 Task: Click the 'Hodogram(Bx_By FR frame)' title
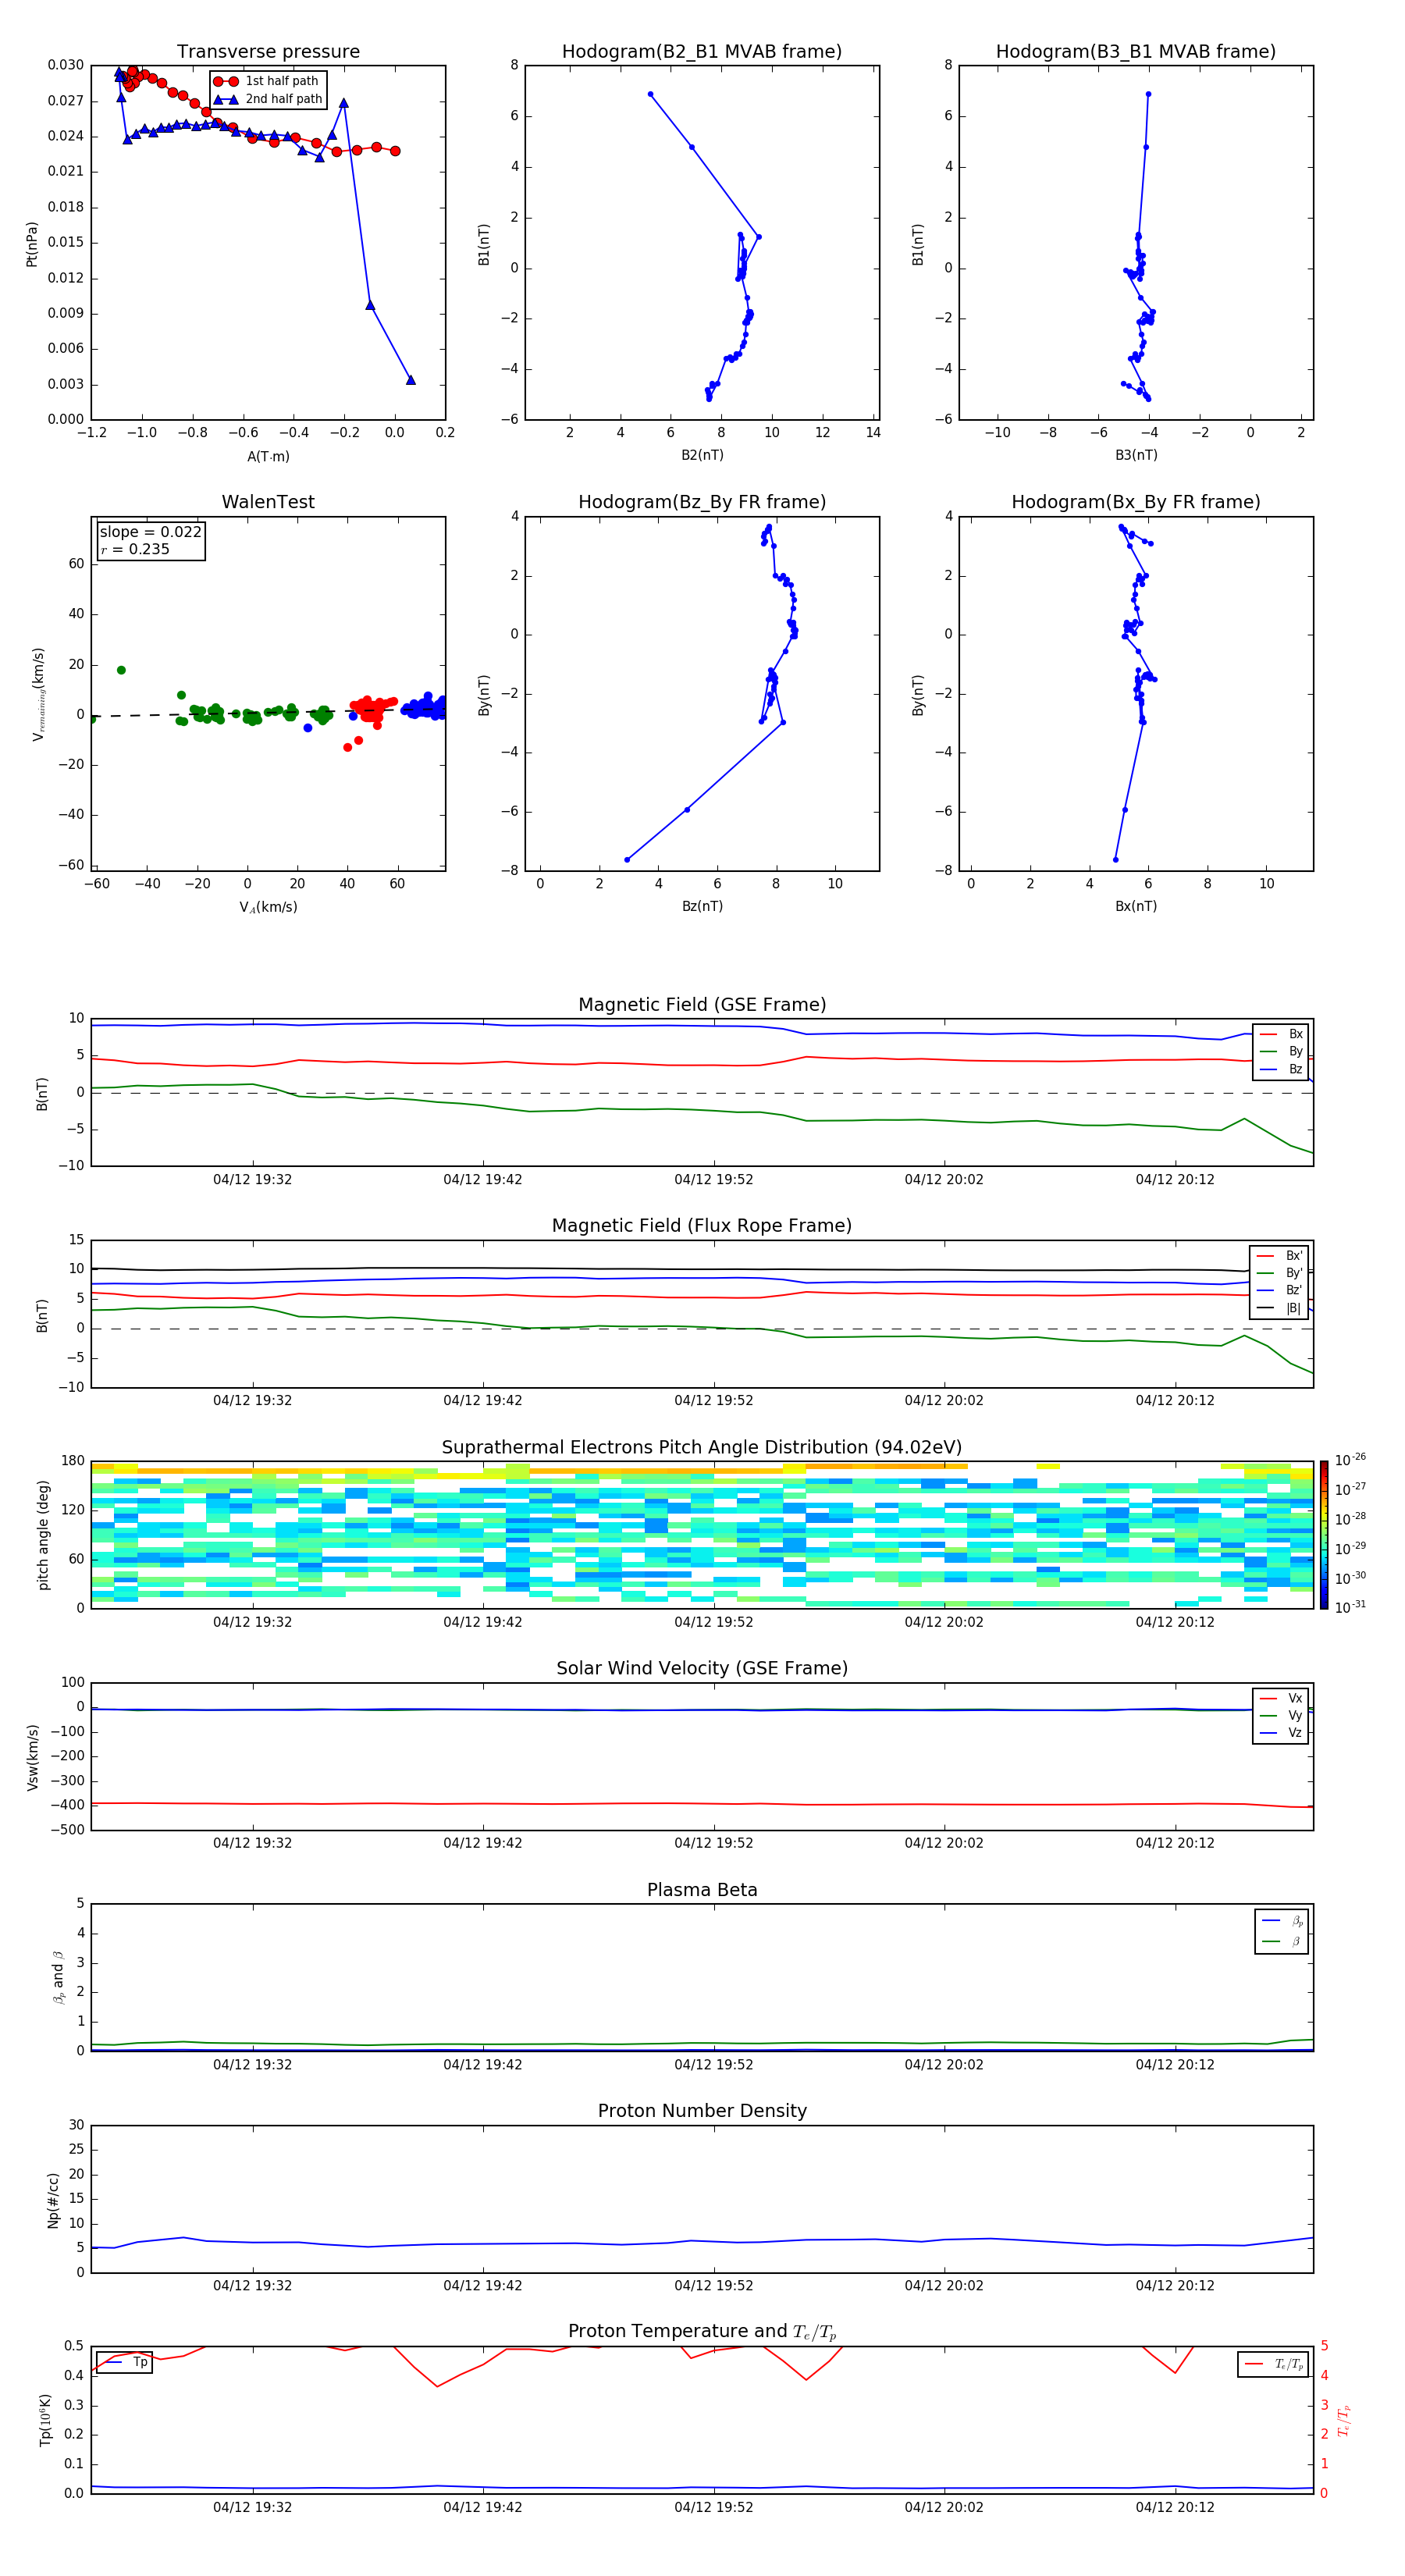(1136, 502)
